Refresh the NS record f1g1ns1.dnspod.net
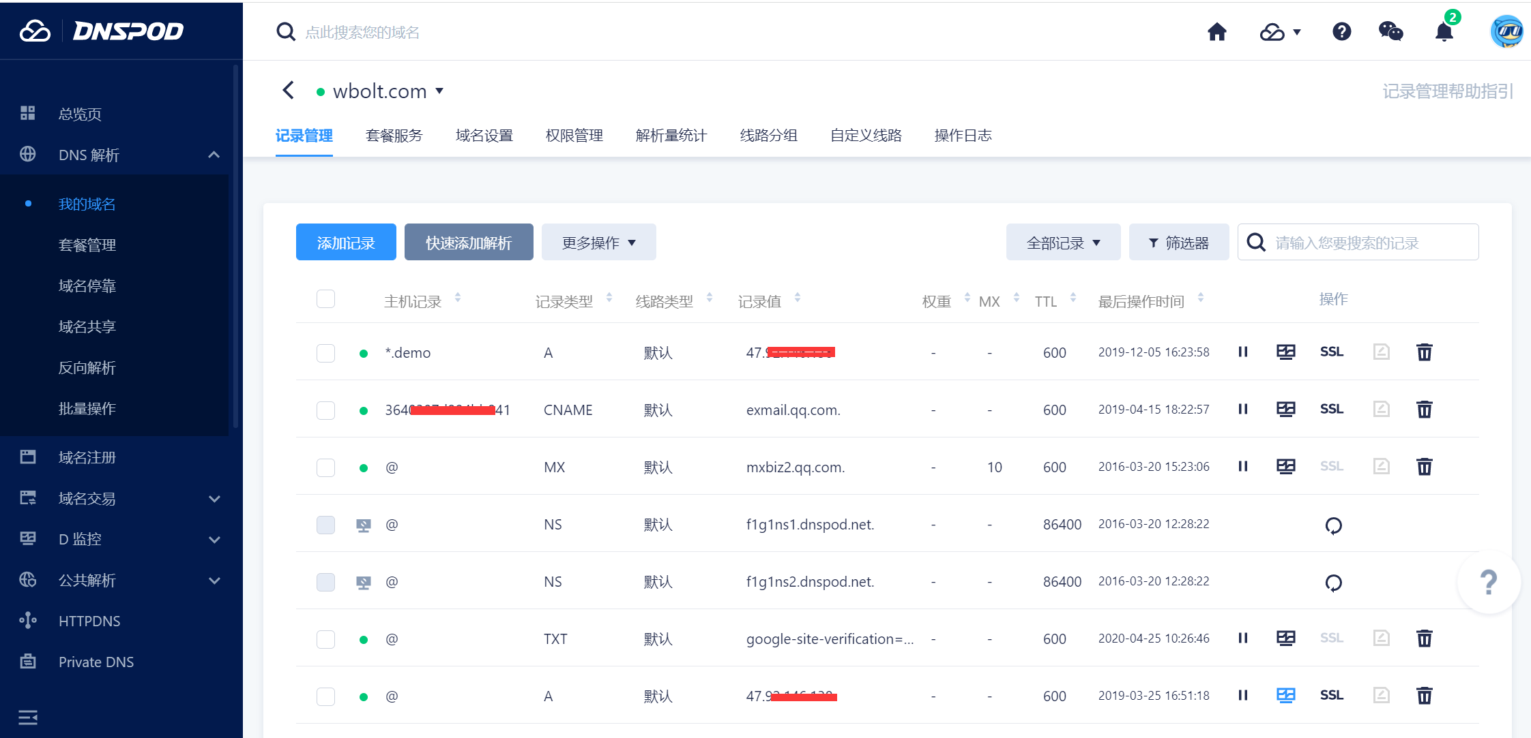The height and width of the screenshot is (738, 1531). tap(1334, 525)
